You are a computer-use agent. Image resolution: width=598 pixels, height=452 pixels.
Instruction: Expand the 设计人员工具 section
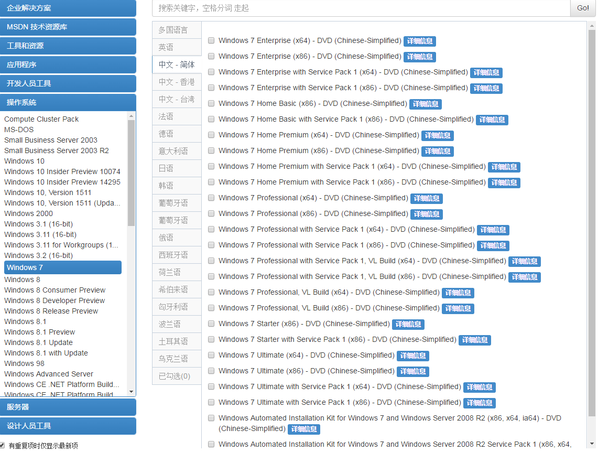click(x=68, y=426)
